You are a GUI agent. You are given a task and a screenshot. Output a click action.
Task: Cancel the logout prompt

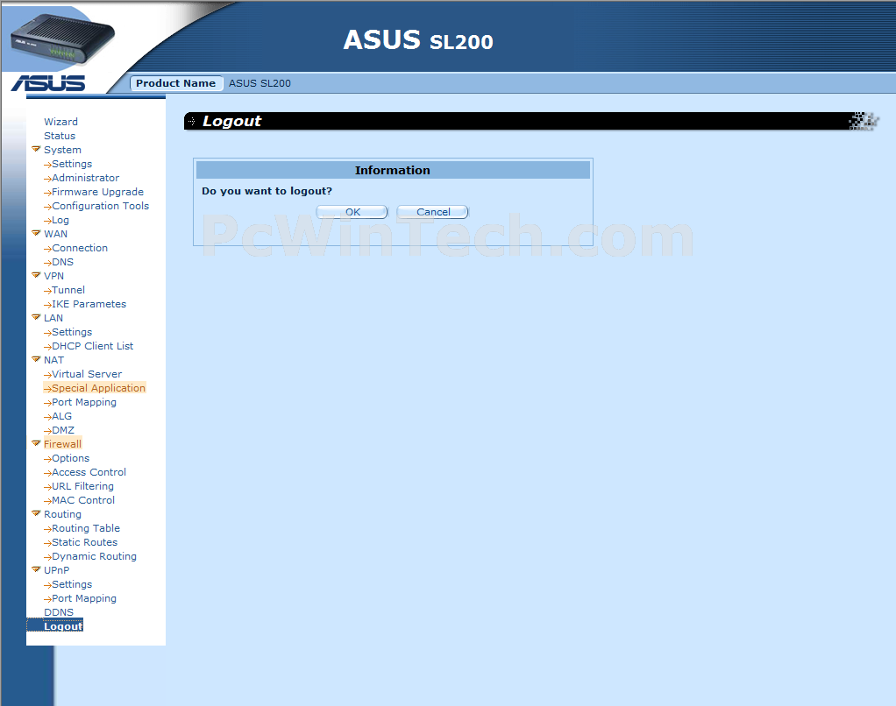432,212
